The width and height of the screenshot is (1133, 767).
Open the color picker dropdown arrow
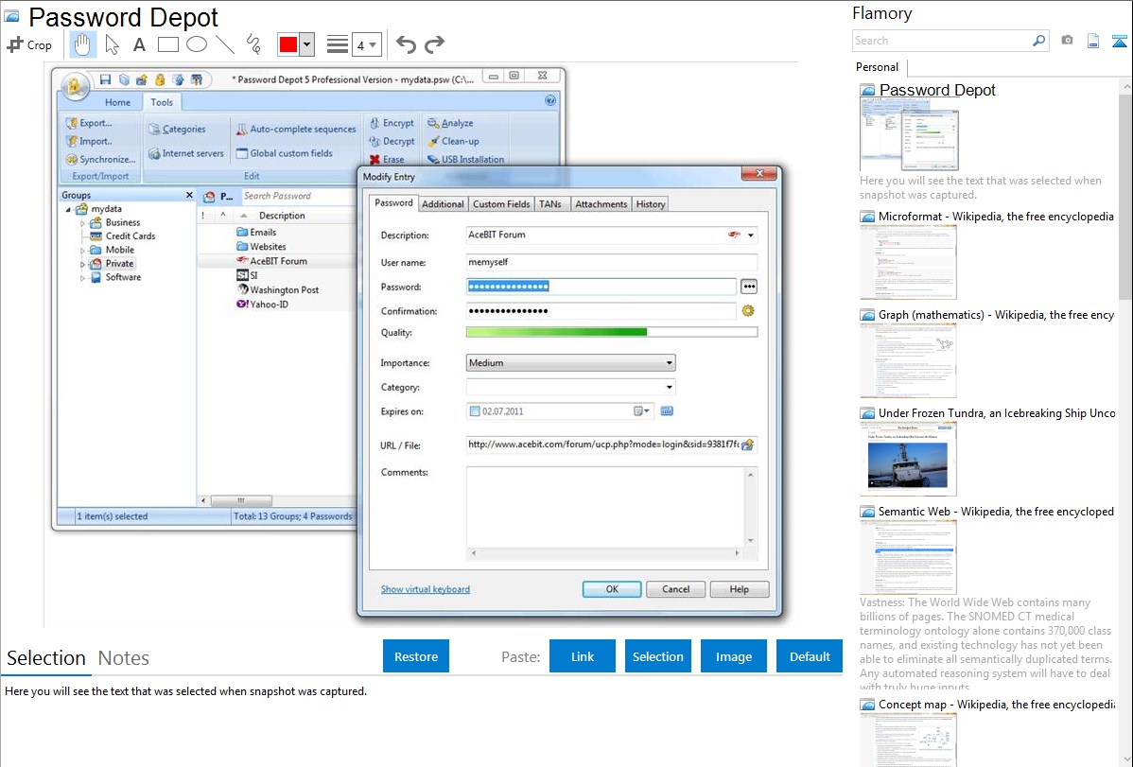tap(306, 44)
